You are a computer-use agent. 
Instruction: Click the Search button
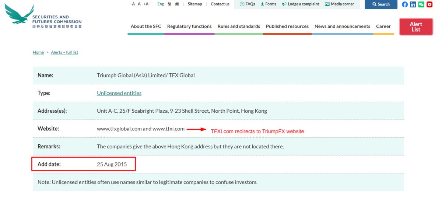(x=381, y=4)
